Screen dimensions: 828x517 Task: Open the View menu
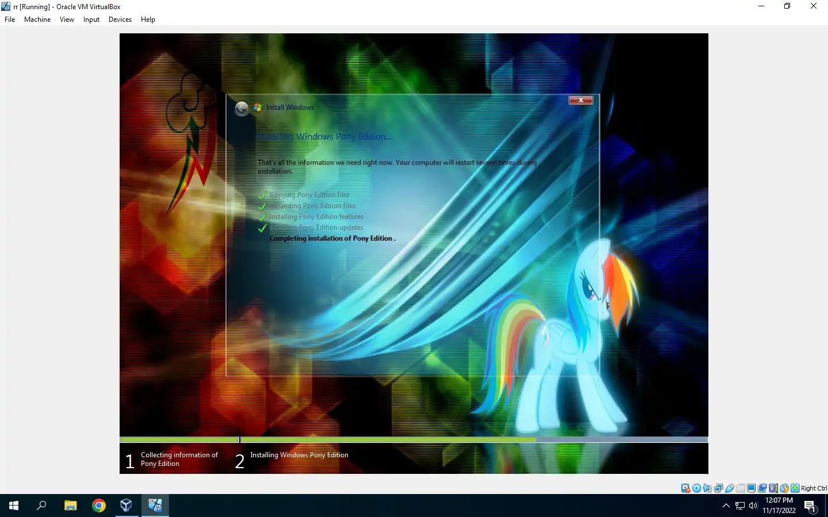[x=67, y=20]
